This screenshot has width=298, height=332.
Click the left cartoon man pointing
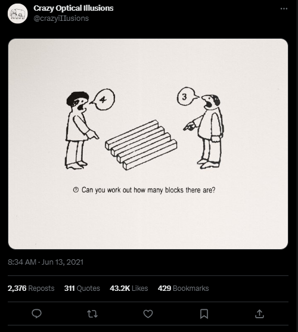(79, 130)
